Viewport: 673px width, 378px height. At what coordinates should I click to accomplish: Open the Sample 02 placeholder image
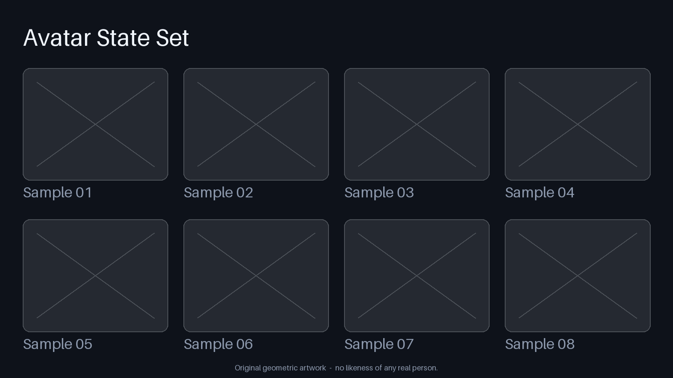(x=256, y=124)
